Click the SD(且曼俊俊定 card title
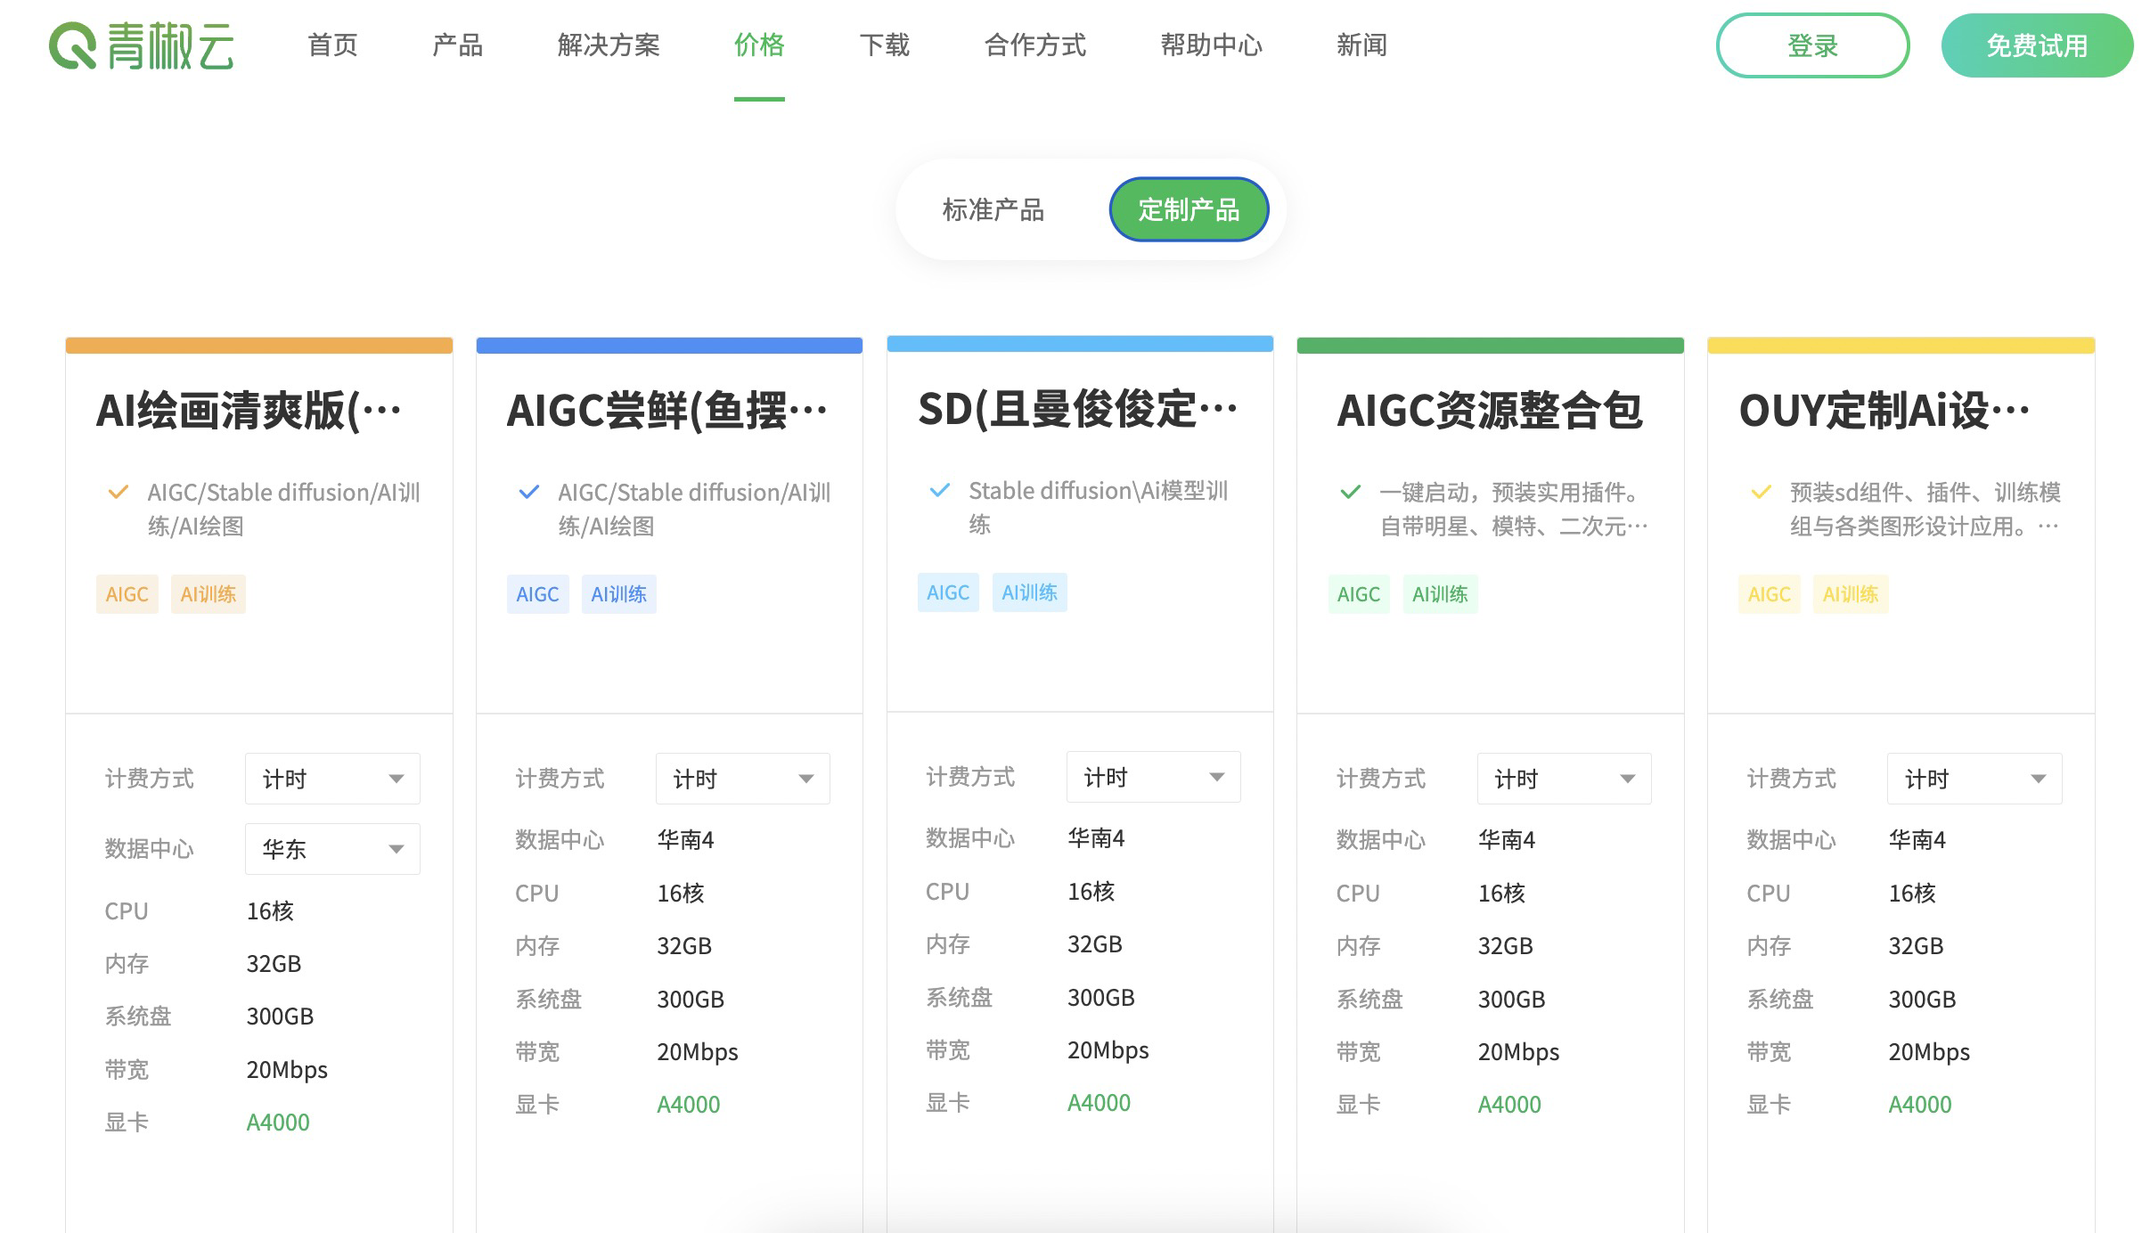The height and width of the screenshot is (1233, 2142). (x=1077, y=410)
